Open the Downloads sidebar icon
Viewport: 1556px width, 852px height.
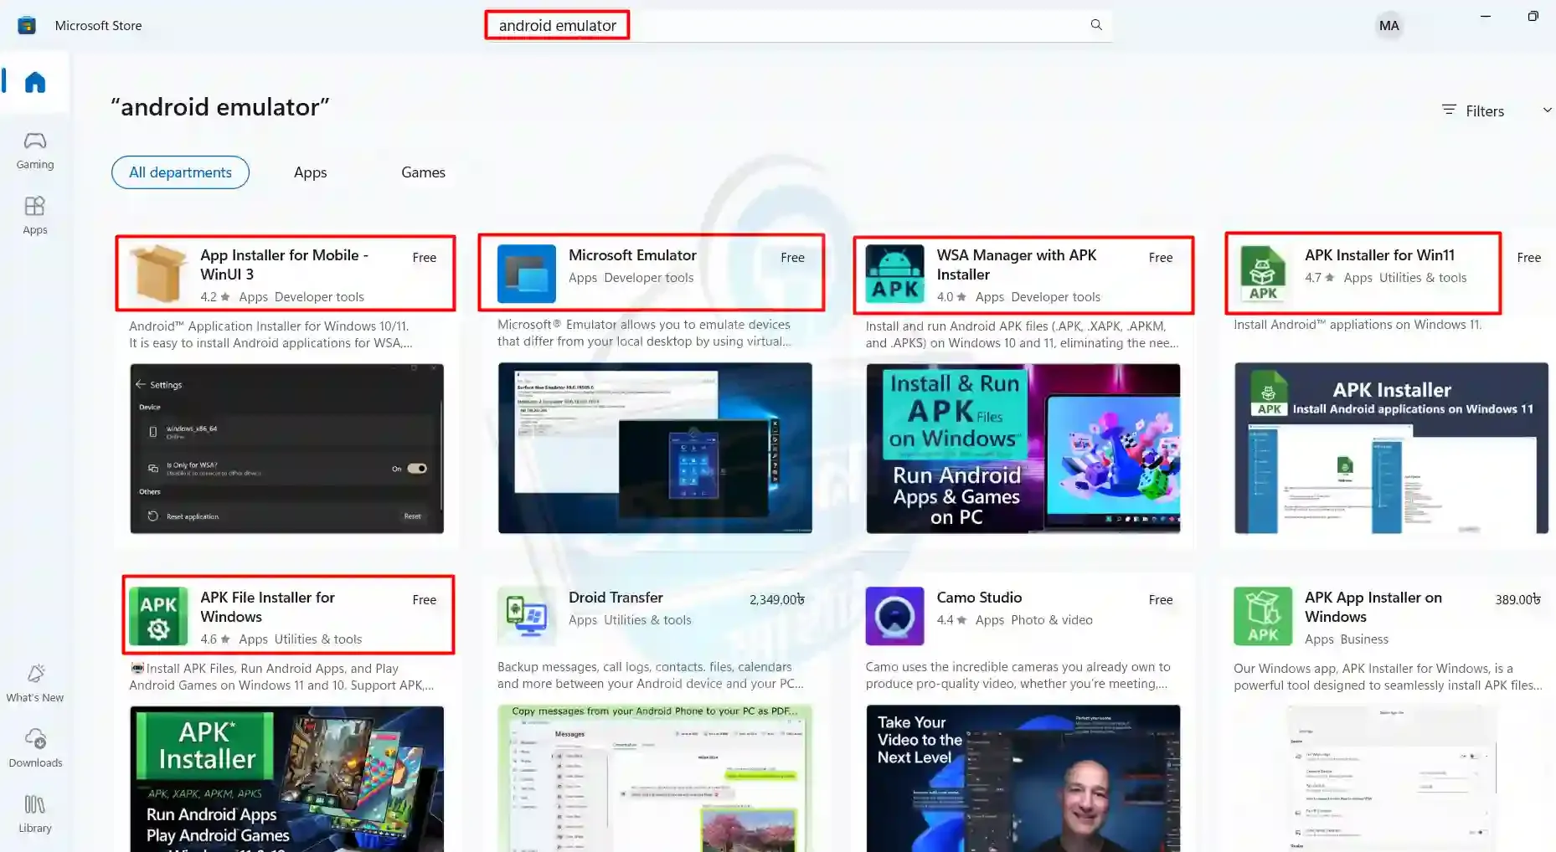click(35, 748)
